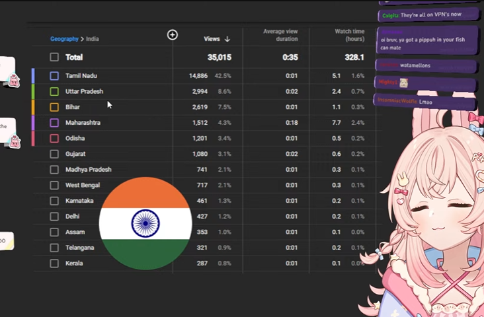Check the Kerala checkbox
Viewport: 484px width, 317px height.
tap(54, 264)
